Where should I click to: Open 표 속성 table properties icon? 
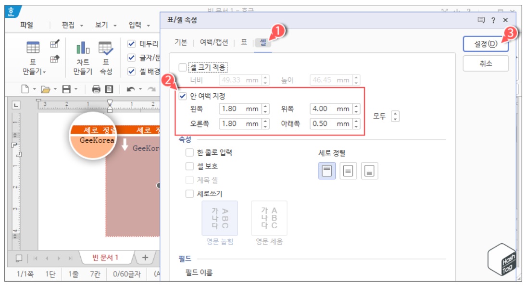tap(106, 48)
